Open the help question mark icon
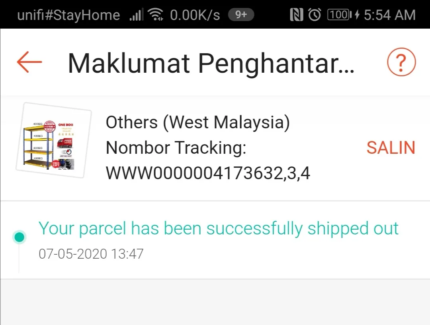The height and width of the screenshot is (325, 430). 401,62
